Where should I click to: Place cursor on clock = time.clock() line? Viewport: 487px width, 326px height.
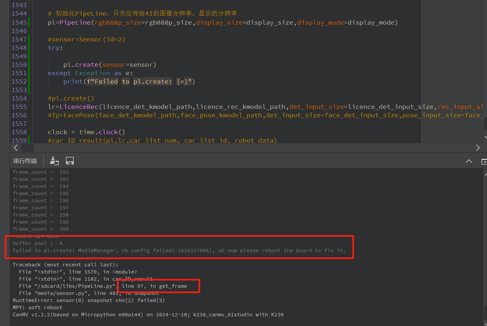tap(86, 132)
